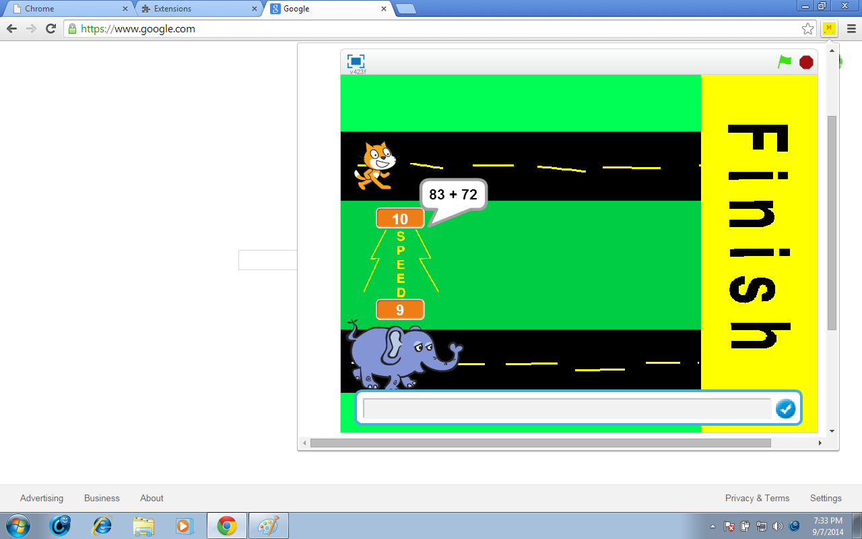This screenshot has width=862, height=539.
Task: Show hidden system tray icons
Action: (712, 526)
